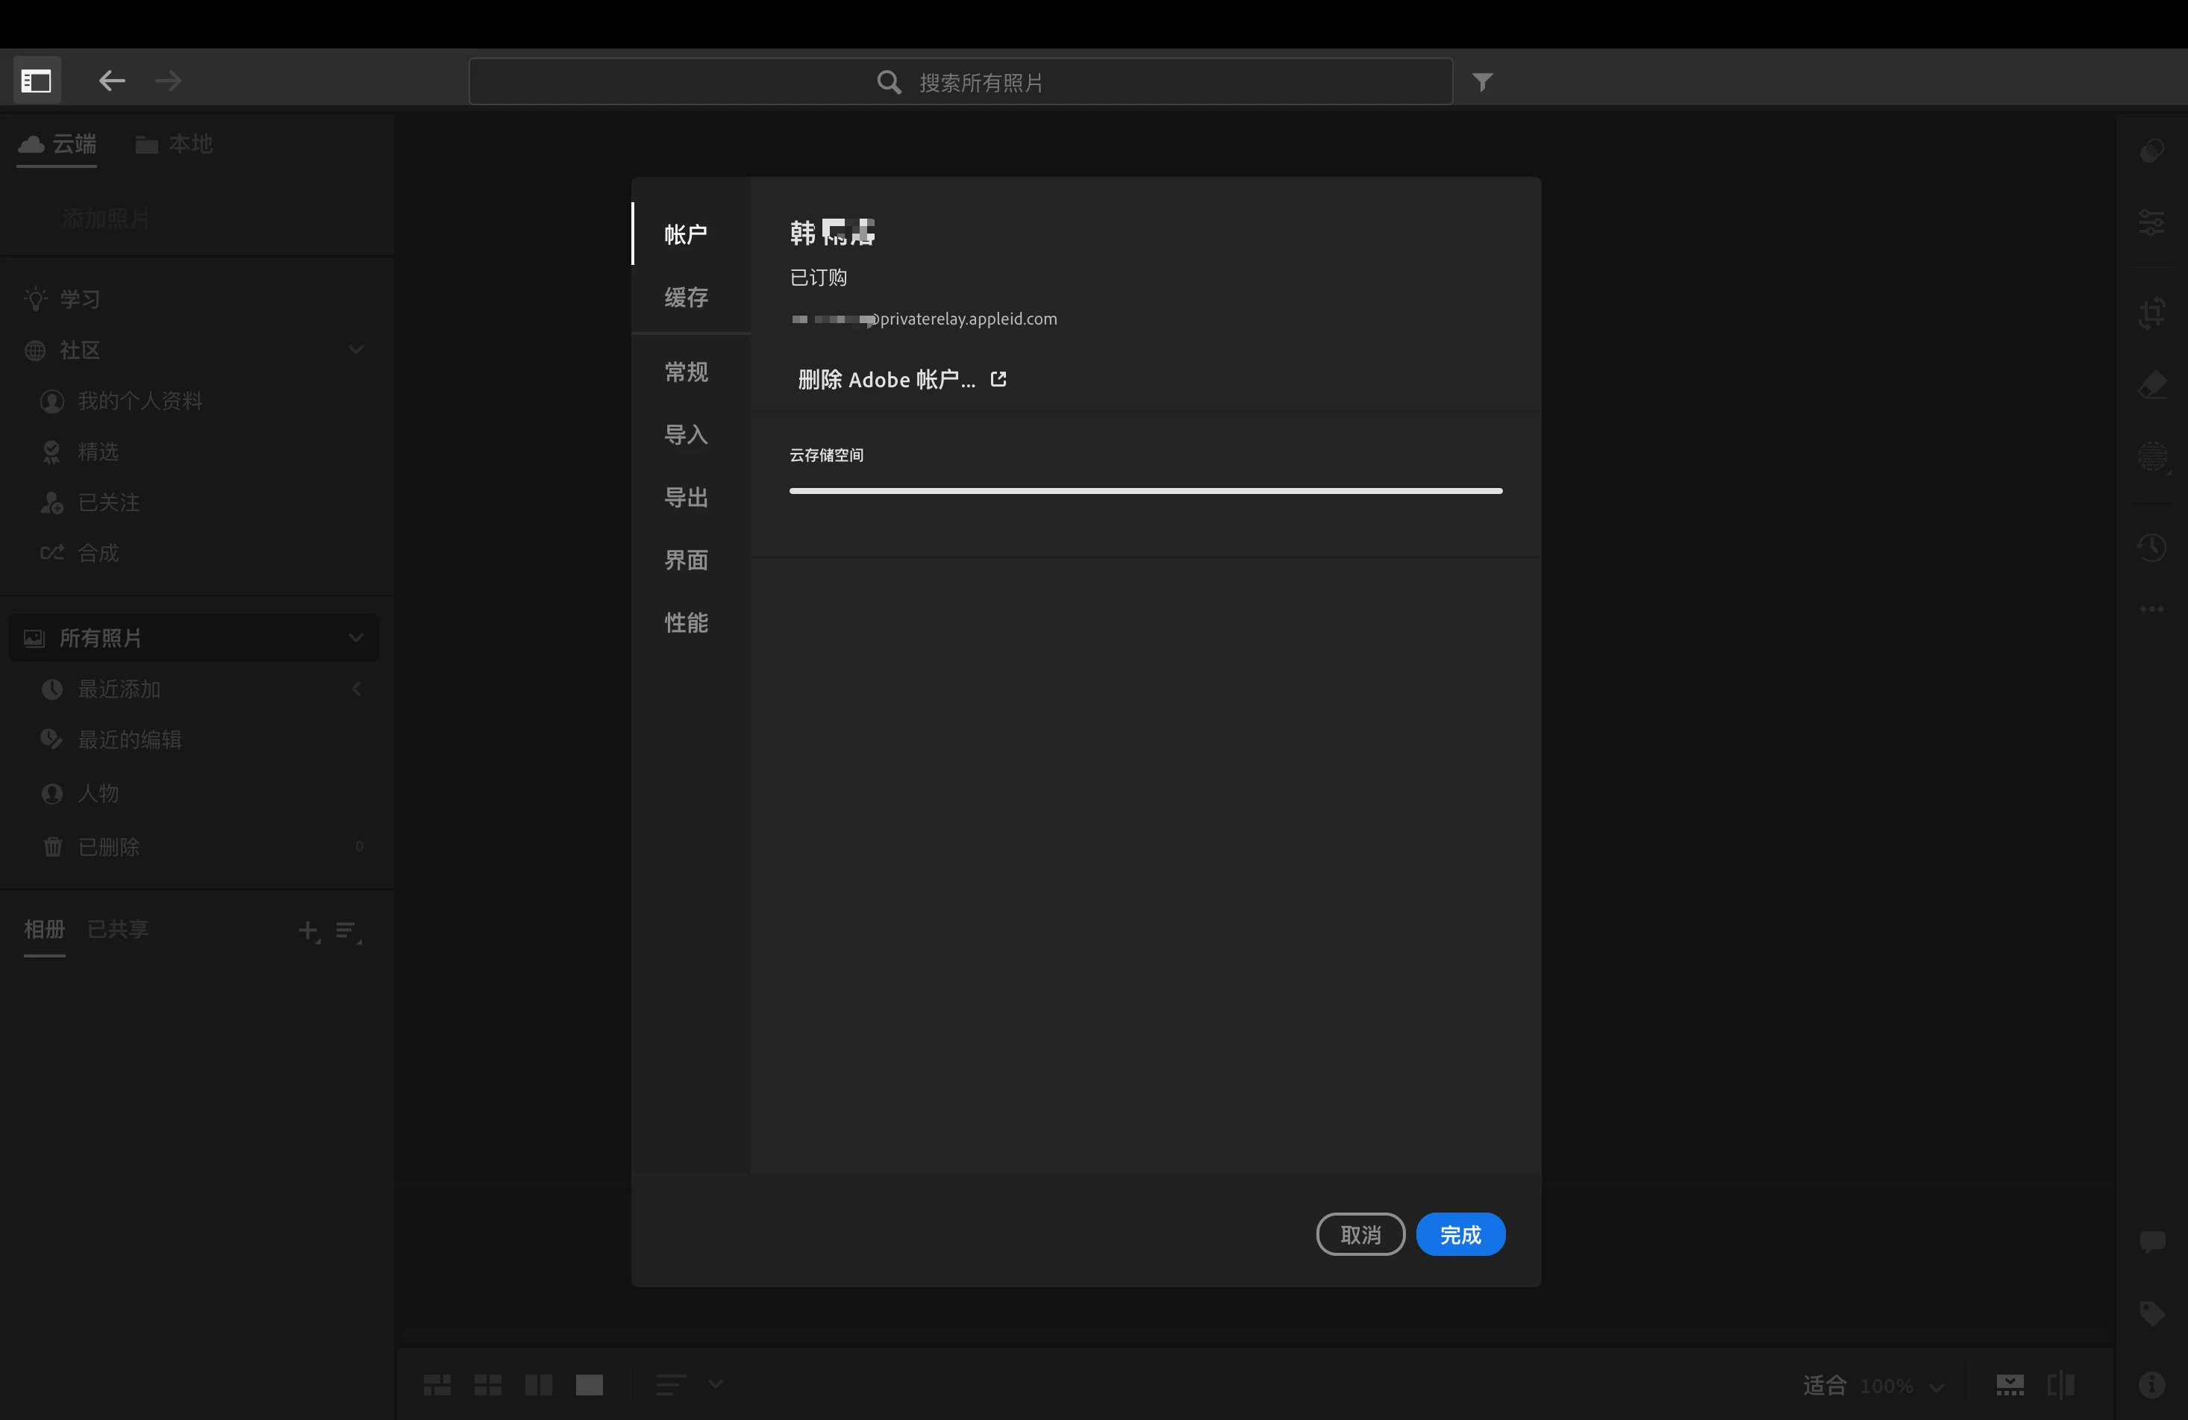The height and width of the screenshot is (1420, 2188).
Task: Click the back arrow navigation icon
Action: click(x=111, y=81)
